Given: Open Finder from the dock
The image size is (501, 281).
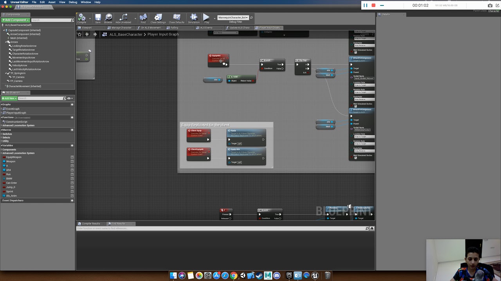Looking at the screenshot, I should tap(173, 276).
